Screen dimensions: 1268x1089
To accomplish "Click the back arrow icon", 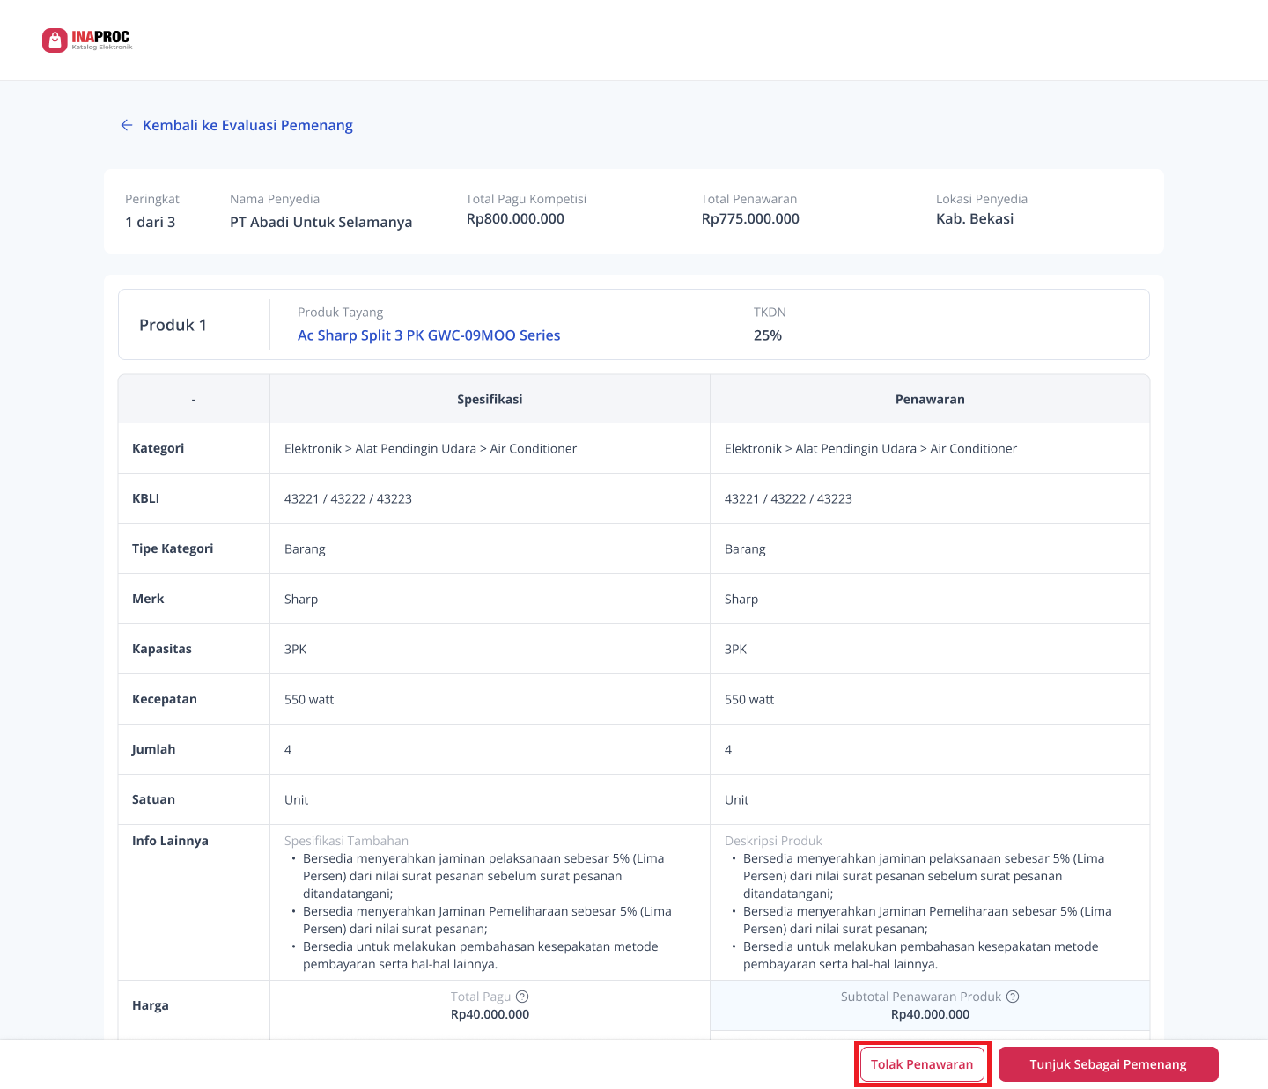I will point(126,126).
